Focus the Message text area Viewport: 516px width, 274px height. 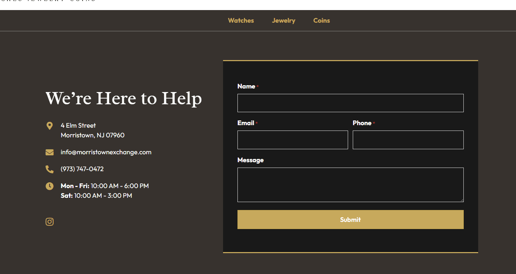pos(350,185)
